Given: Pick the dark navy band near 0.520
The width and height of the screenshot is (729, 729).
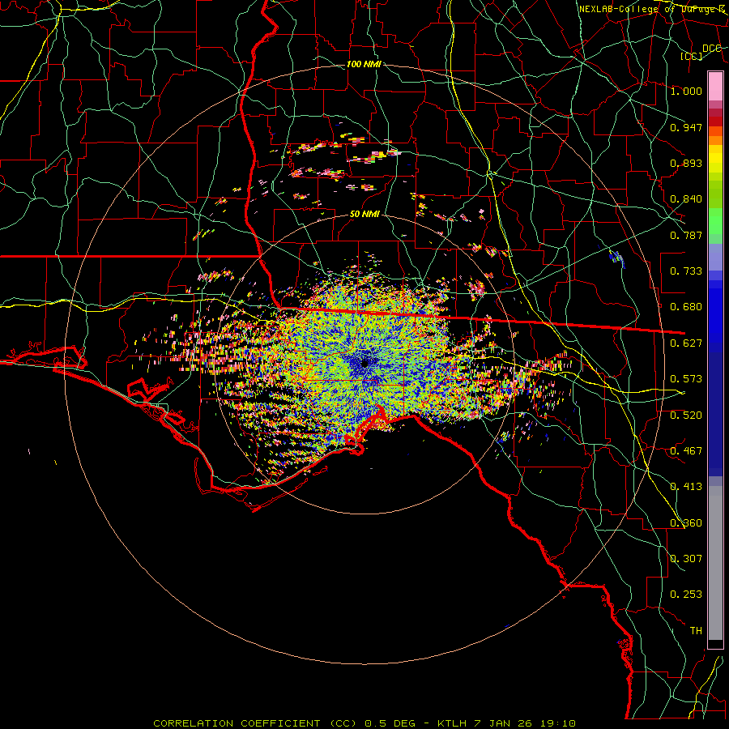Looking at the screenshot, I should click(715, 414).
